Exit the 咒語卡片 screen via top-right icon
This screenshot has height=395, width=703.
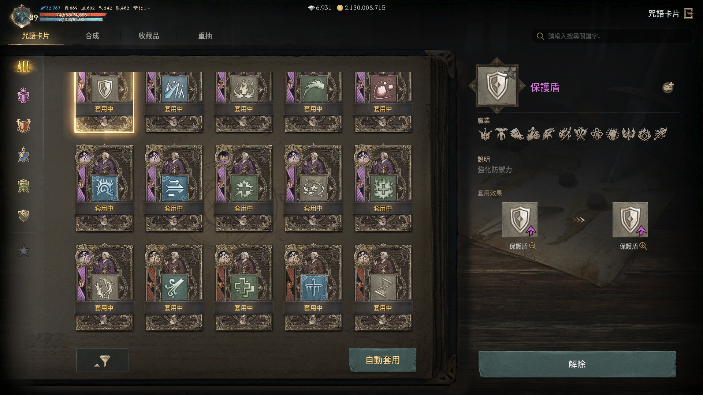click(x=689, y=14)
